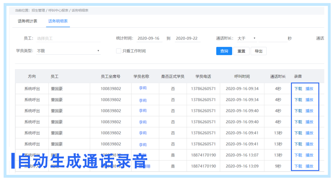Open end date 2020-09-22 picker
Image resolution: width=336 pixels, height=183 pixels.
point(187,39)
